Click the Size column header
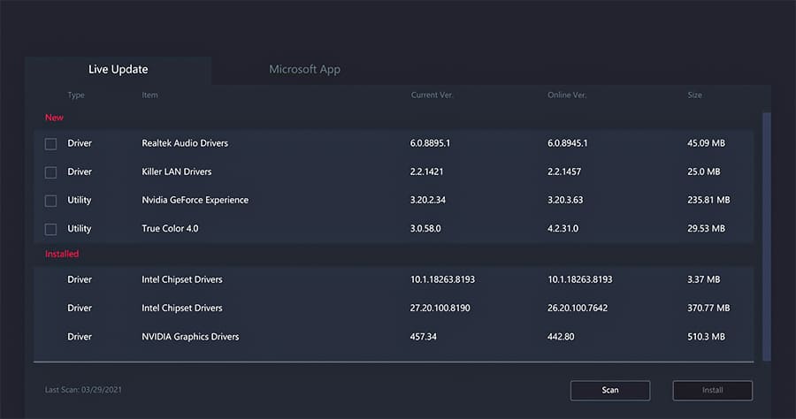 [694, 95]
